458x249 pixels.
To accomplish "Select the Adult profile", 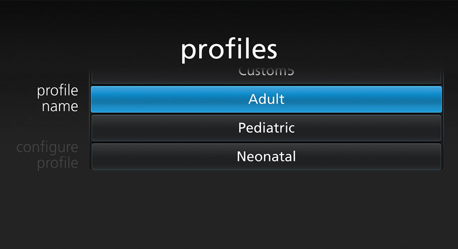I will click(x=266, y=99).
